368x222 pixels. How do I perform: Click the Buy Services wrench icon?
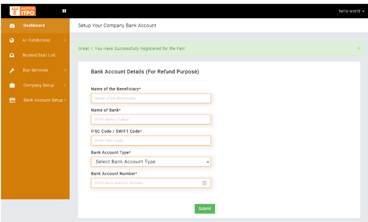coord(12,70)
